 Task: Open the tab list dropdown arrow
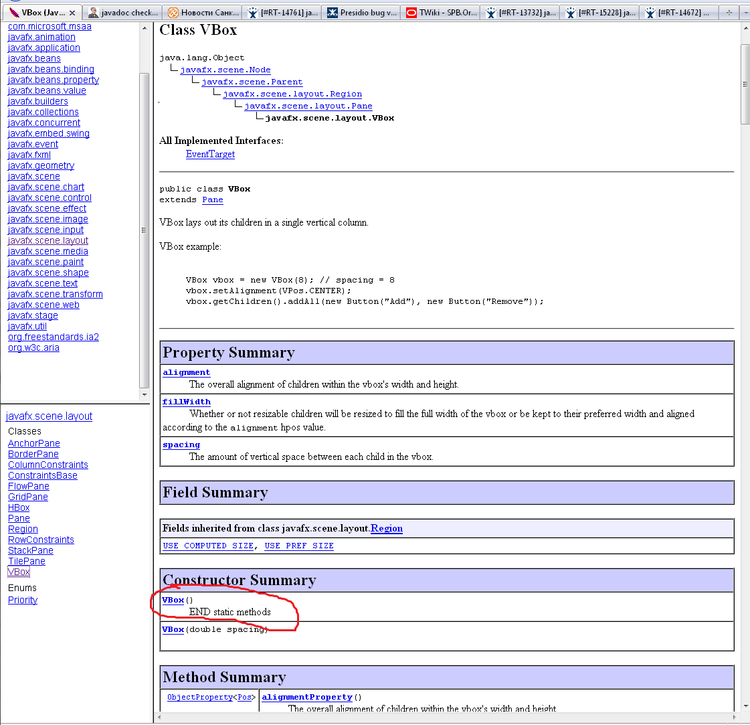point(745,13)
